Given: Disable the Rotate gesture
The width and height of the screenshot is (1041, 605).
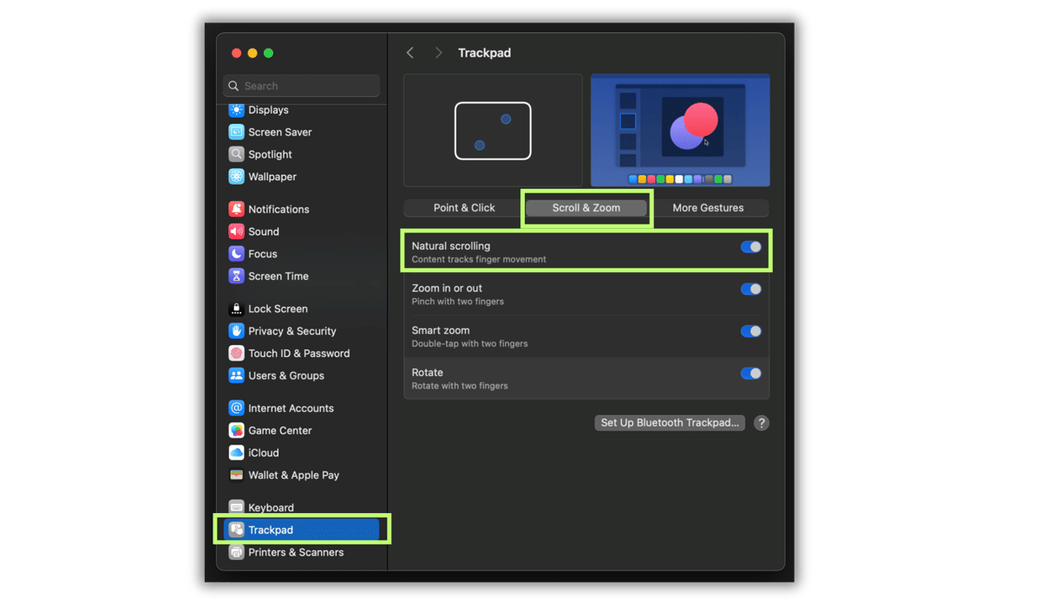Looking at the screenshot, I should 750,373.
